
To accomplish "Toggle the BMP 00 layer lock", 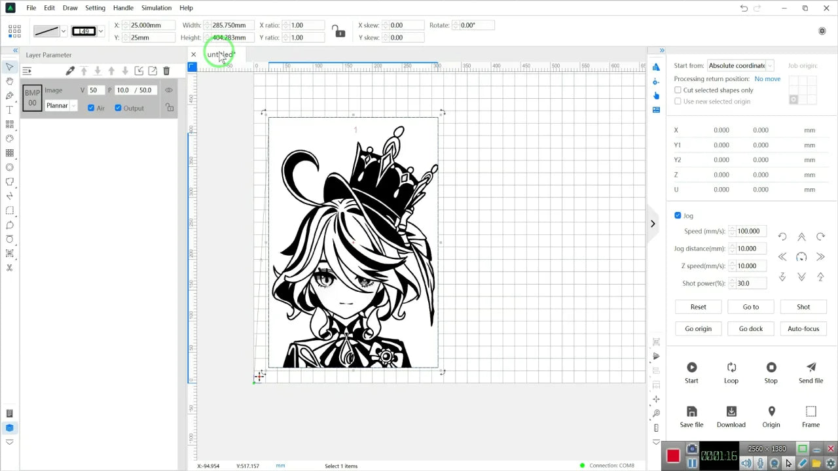I will (170, 108).
